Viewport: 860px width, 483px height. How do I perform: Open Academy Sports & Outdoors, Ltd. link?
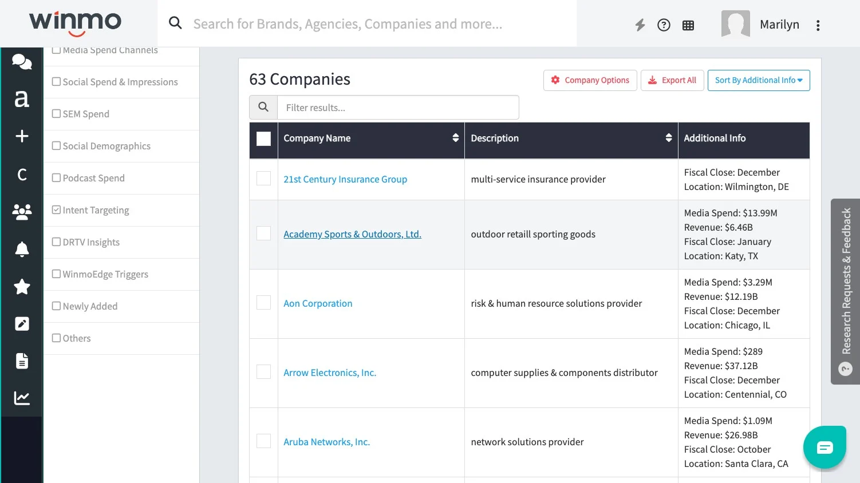point(352,234)
